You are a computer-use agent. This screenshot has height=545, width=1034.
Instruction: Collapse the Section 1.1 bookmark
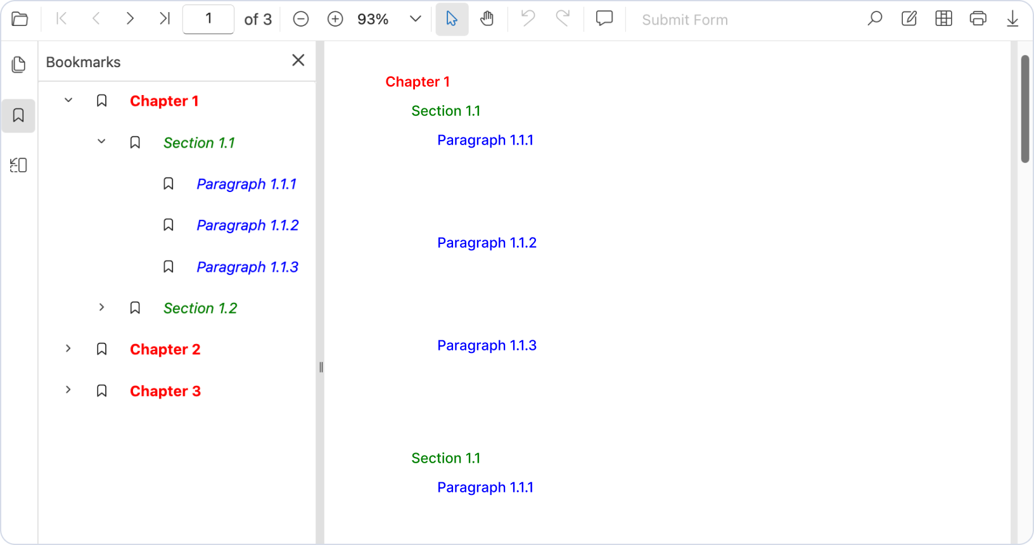tap(101, 141)
